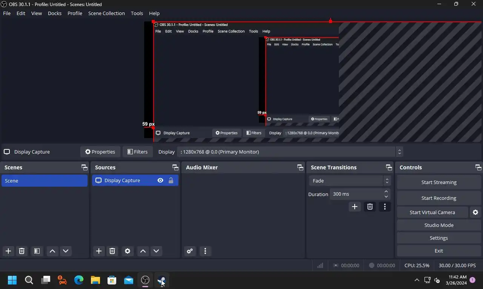Hide Display Capture source with eye icon

[160, 180]
